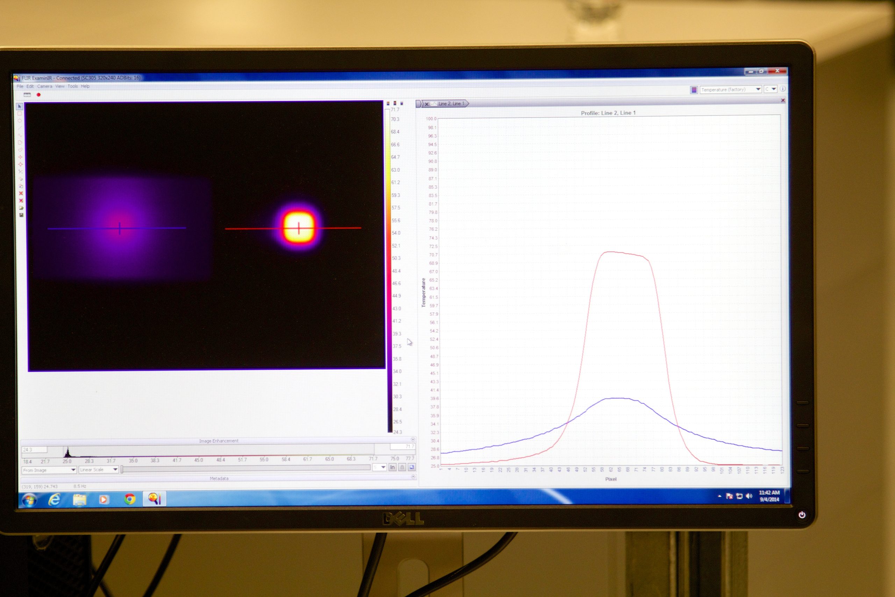Select the rectangle ROI tool
The height and width of the screenshot is (597, 895).
20,113
